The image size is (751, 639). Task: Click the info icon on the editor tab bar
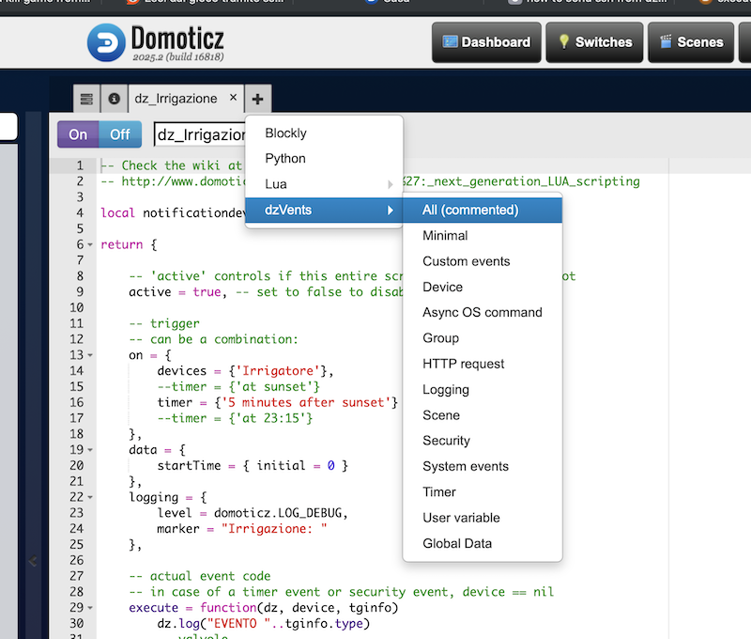(x=114, y=99)
